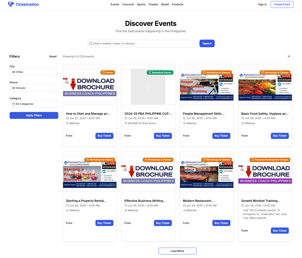Screen dimensions: 302x258
Task: Buy Ticket for Effective Business Writing
Action: pos(163,223)
